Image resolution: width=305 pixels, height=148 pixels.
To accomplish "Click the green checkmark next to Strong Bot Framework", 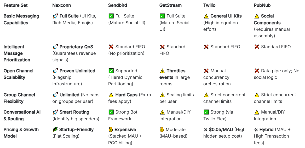I will click(111, 112).
